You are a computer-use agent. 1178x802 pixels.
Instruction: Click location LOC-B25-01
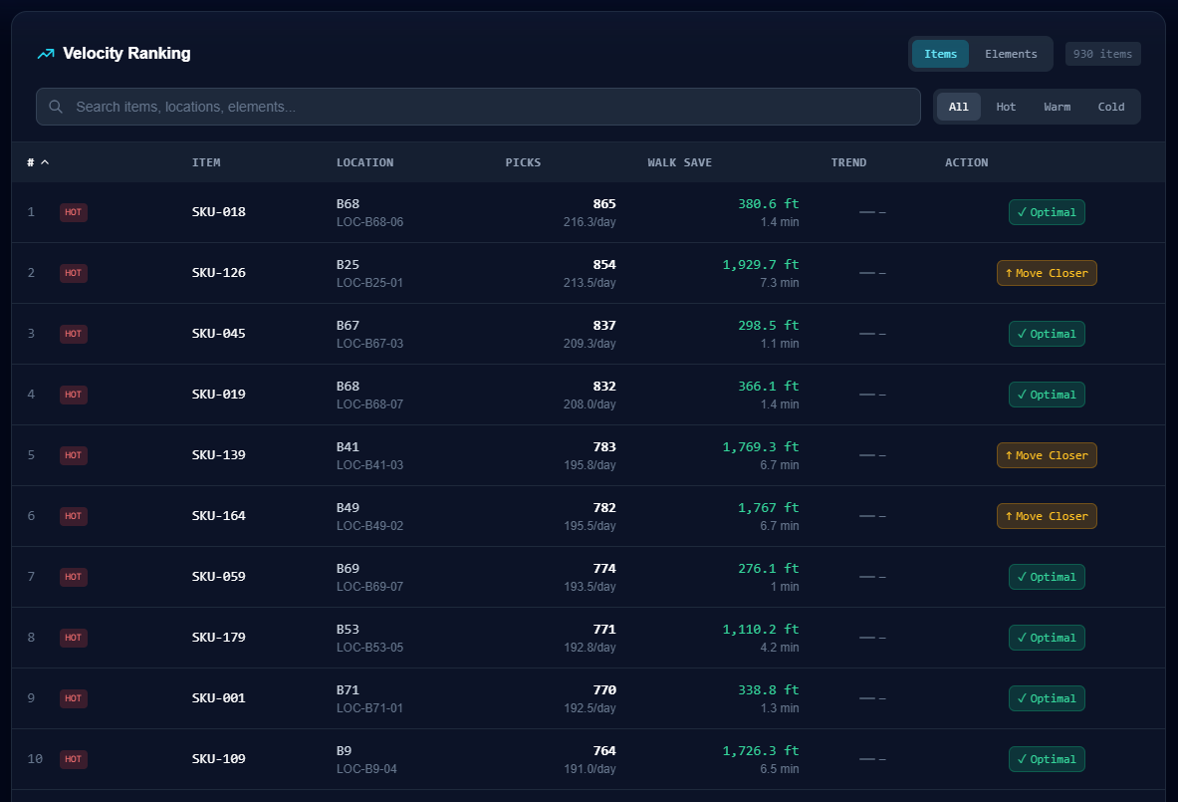point(369,283)
